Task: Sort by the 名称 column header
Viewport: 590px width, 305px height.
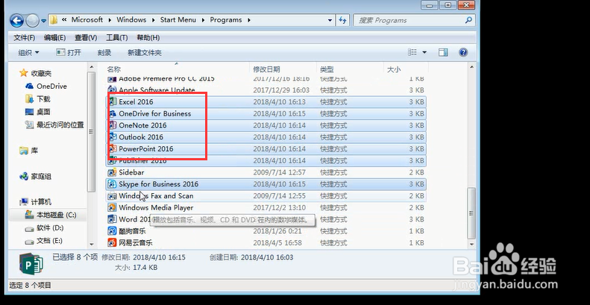Action: pyautogui.click(x=113, y=69)
